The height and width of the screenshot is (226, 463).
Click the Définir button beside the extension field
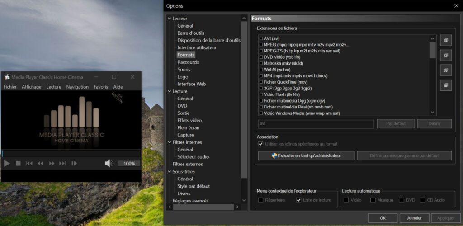click(x=435, y=123)
